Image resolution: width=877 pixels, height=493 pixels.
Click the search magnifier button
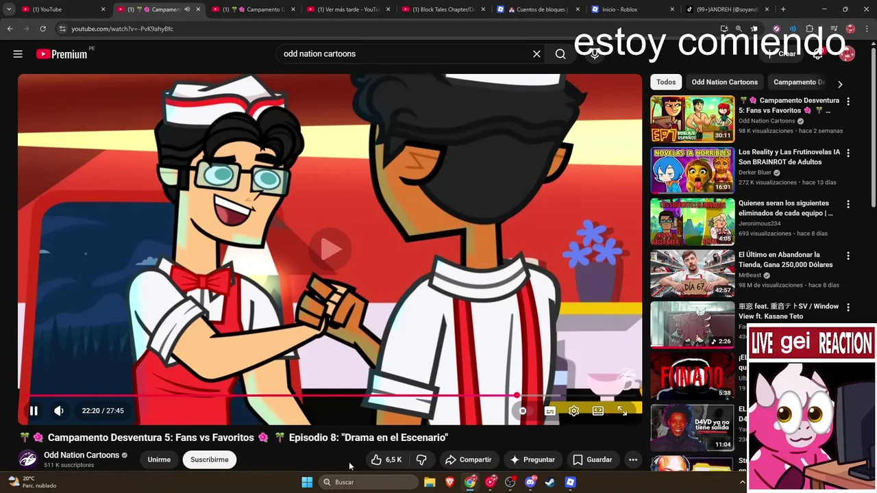560,54
